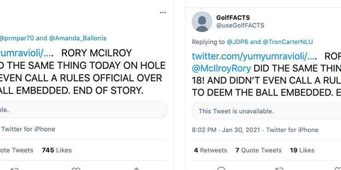341x170 pixels.
Task: Open the three-dot more options menu
Action: click(x=163, y=12)
